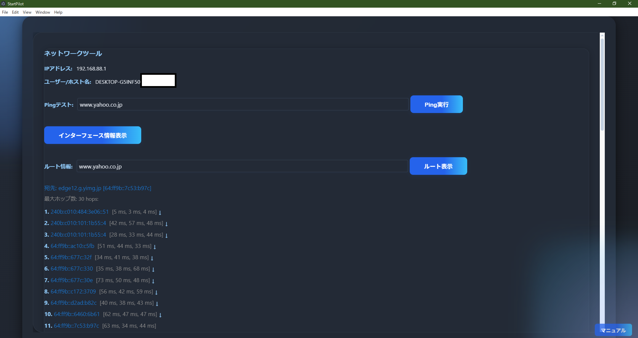638x338 pixels.
Task: Expand latency details arrow for hop 1
Action: pyautogui.click(x=160, y=212)
